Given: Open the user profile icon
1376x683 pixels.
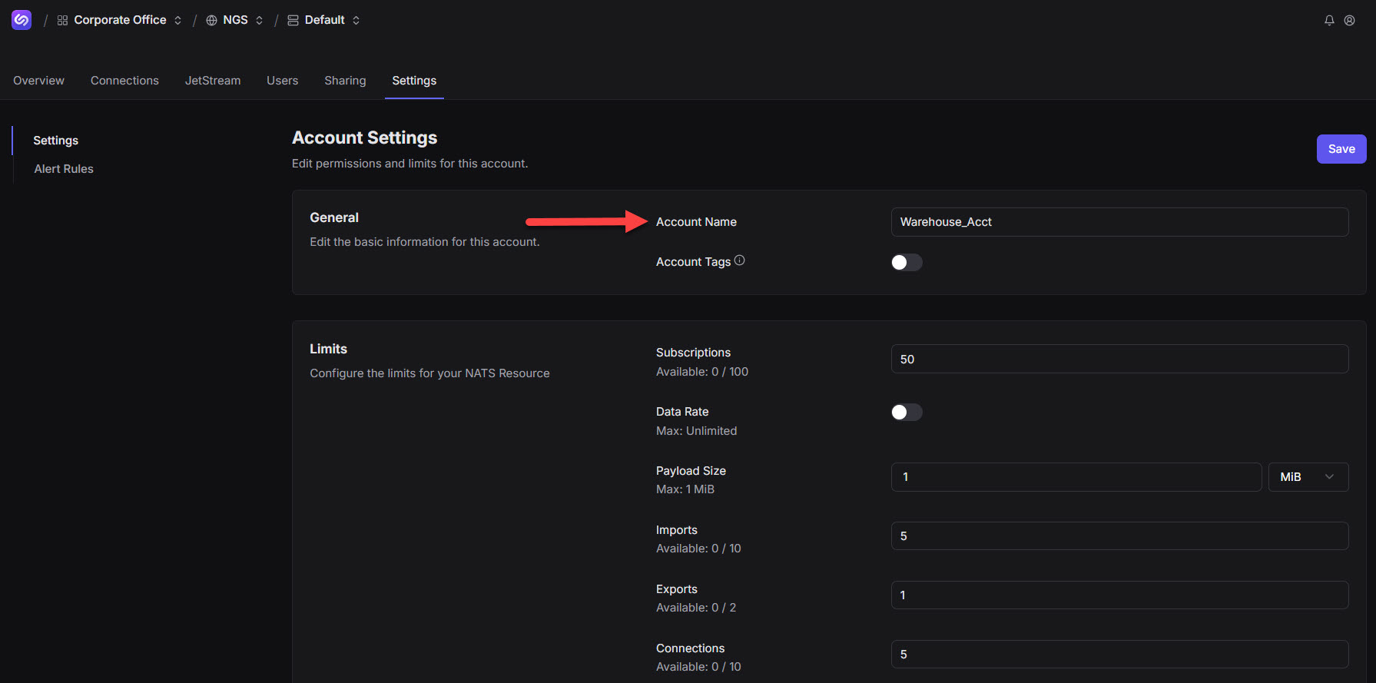Looking at the screenshot, I should [x=1349, y=21].
